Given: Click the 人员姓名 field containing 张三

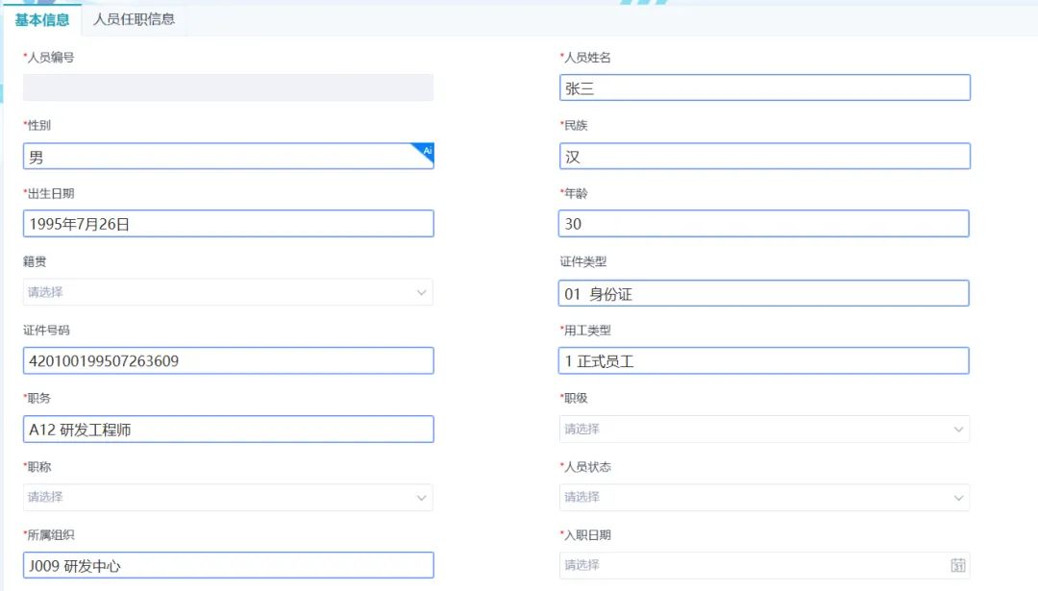Looking at the screenshot, I should tap(765, 88).
